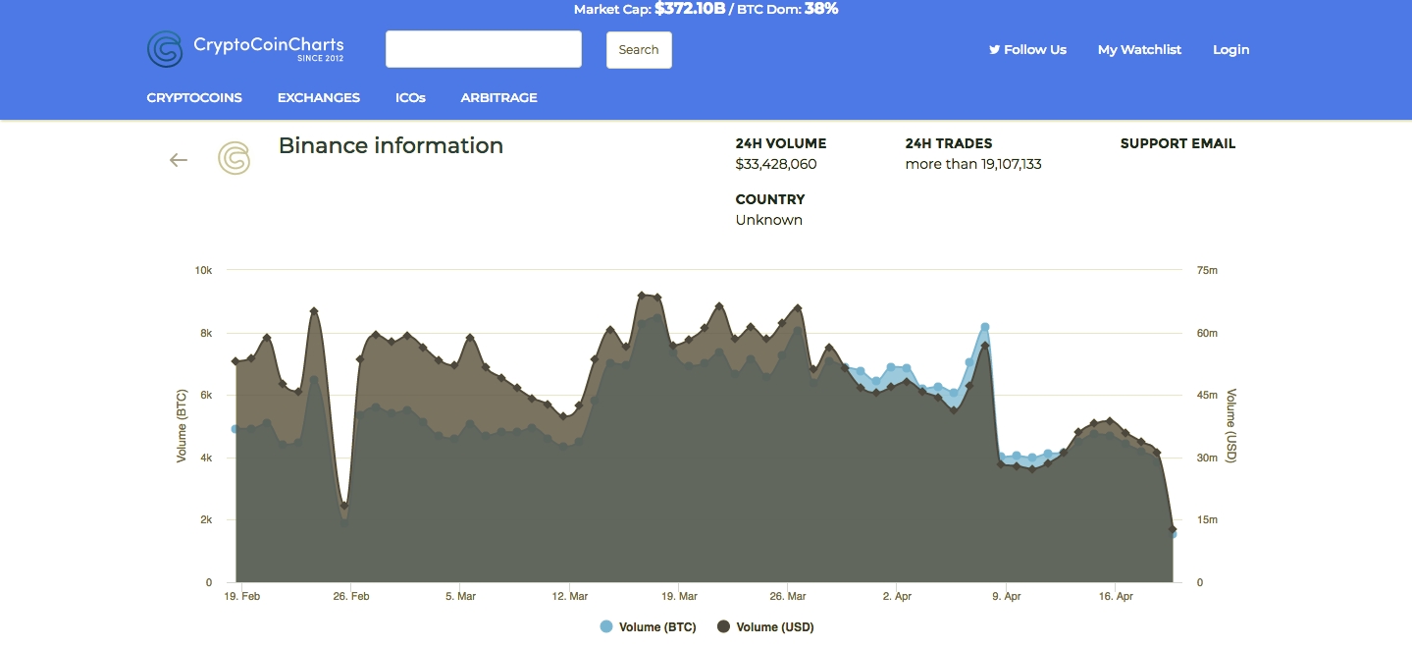1412x647 pixels.
Task: Click the 38% BTC dominance value
Action: pyautogui.click(x=821, y=9)
